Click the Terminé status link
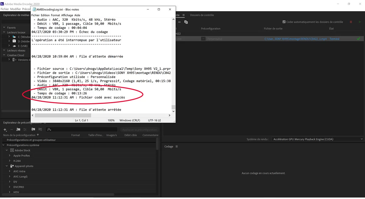Screen dimensions: 365x199 coord(334,39)
